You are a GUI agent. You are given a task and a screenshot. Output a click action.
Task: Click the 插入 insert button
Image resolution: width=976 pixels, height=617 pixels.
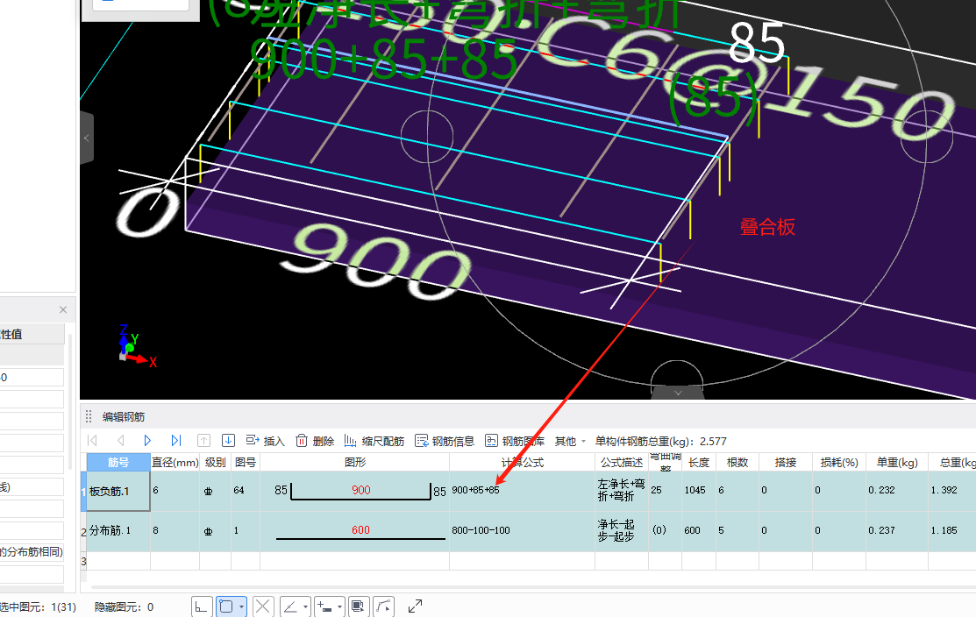(265, 441)
